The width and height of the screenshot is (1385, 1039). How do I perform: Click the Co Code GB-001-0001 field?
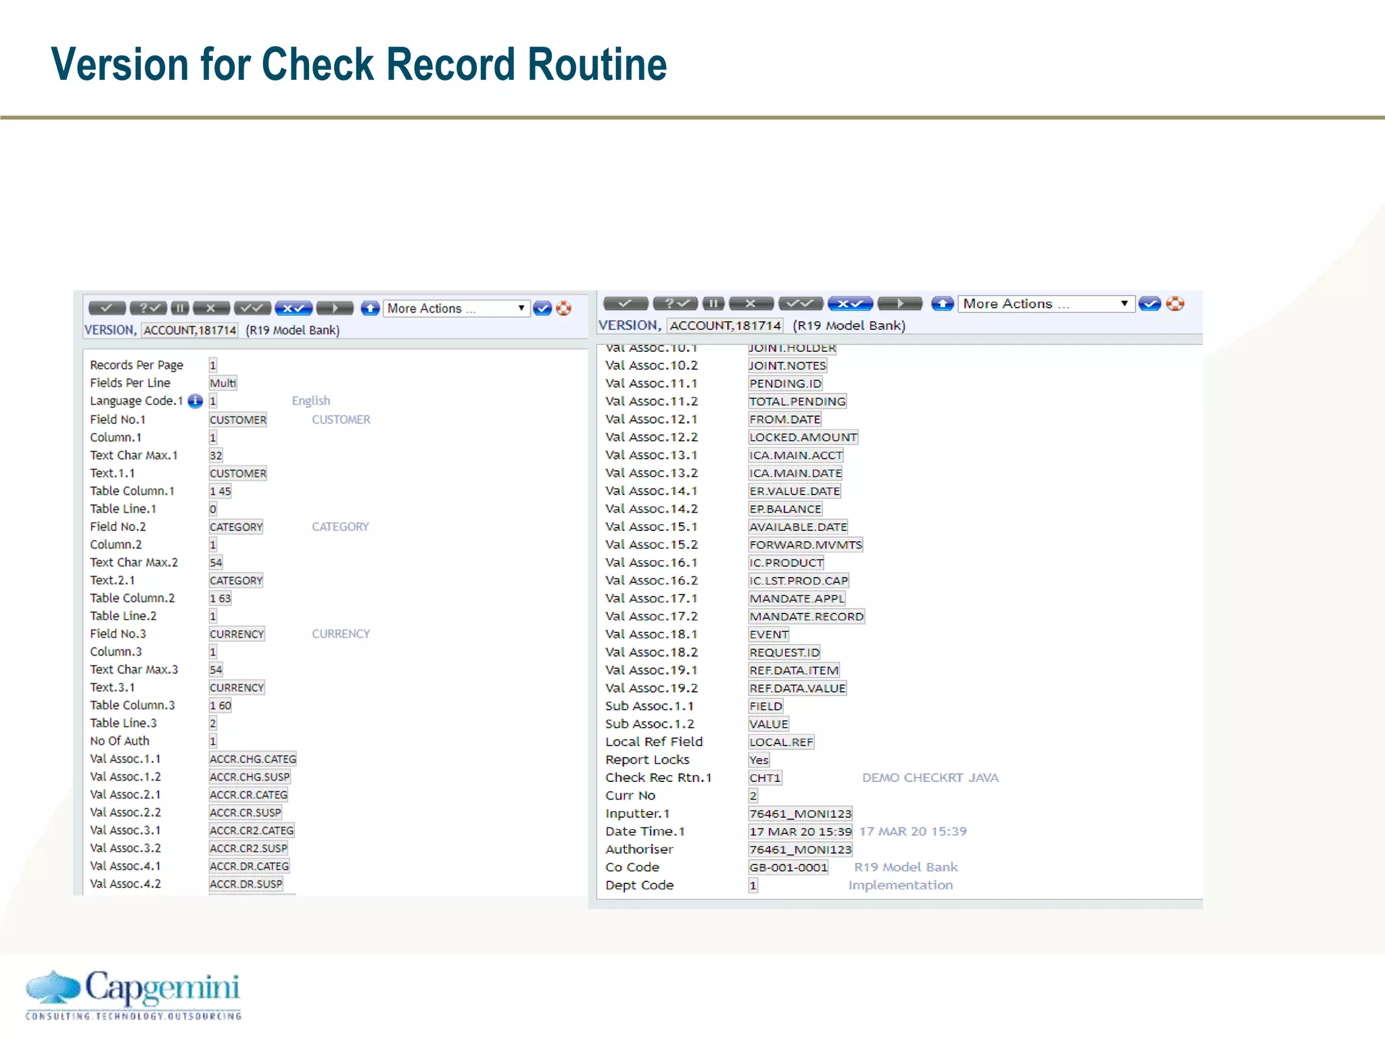(789, 867)
